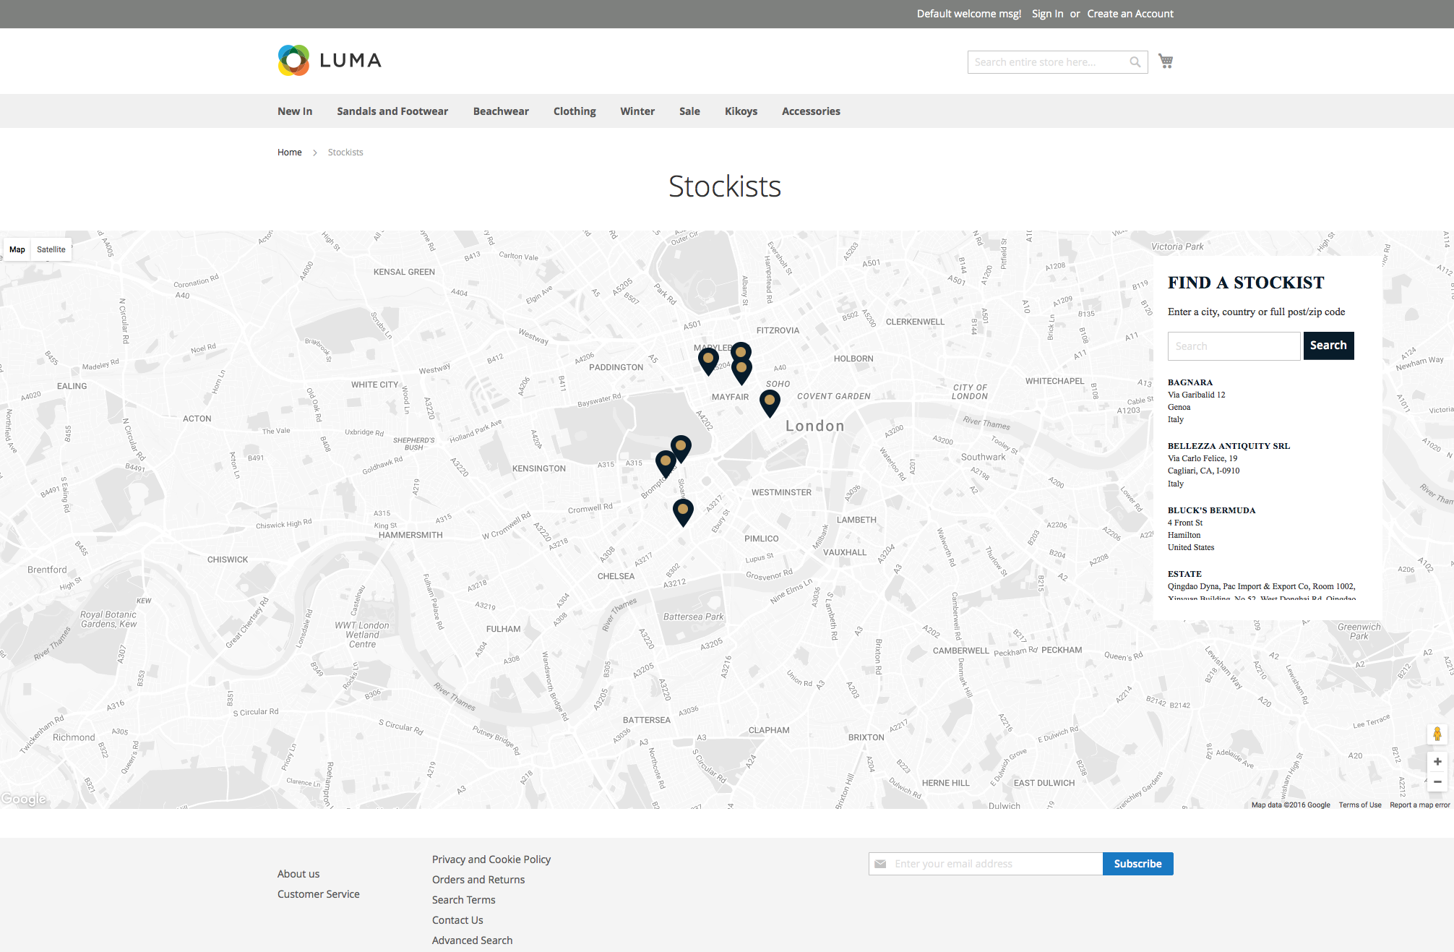Select the Bluck's Bermuda stockist entry
The width and height of the screenshot is (1454, 952).
tap(1211, 510)
